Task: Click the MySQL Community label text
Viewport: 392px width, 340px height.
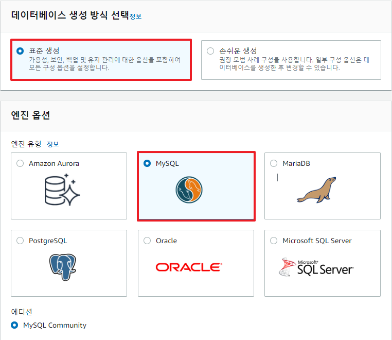Action: click(x=55, y=325)
